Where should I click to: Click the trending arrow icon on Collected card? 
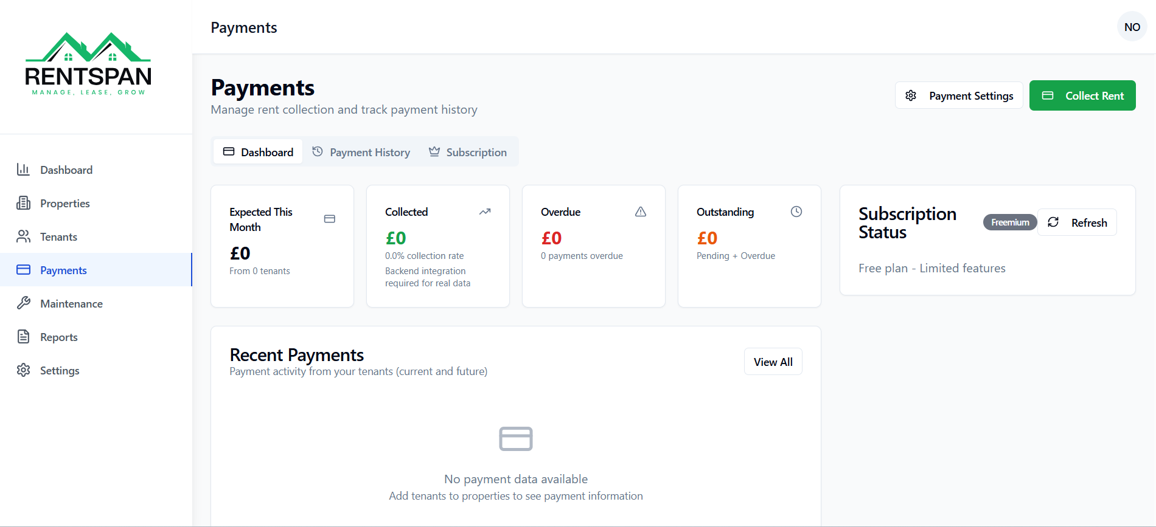485,212
